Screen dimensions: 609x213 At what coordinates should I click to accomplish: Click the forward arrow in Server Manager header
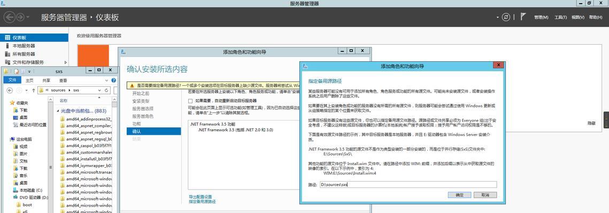pyautogui.click(x=20, y=17)
